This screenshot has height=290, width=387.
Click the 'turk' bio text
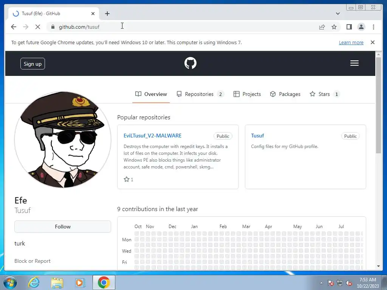pos(20,244)
